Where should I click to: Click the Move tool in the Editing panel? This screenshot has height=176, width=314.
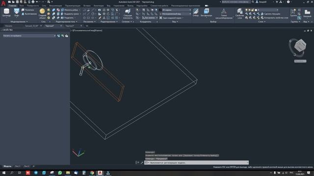point(108,10)
